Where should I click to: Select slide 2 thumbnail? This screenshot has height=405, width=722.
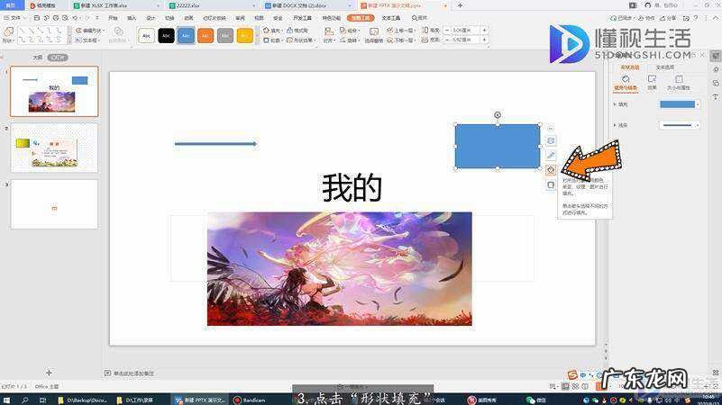click(x=54, y=148)
